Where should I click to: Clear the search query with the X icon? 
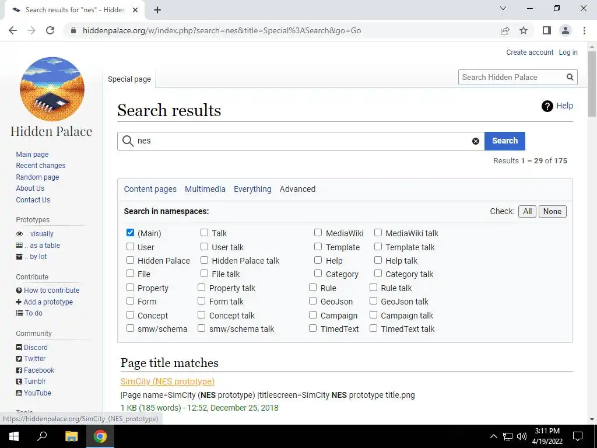(476, 141)
